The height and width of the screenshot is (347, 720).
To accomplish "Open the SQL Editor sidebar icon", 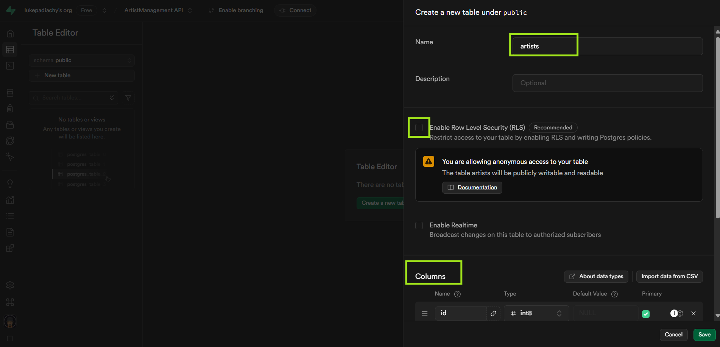I will pos(10,66).
